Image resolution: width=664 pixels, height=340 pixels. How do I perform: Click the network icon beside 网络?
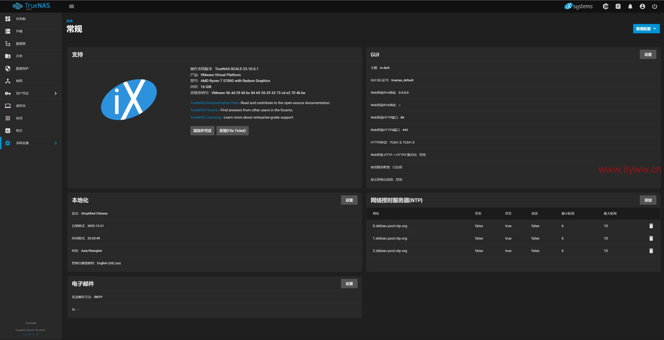(x=8, y=81)
